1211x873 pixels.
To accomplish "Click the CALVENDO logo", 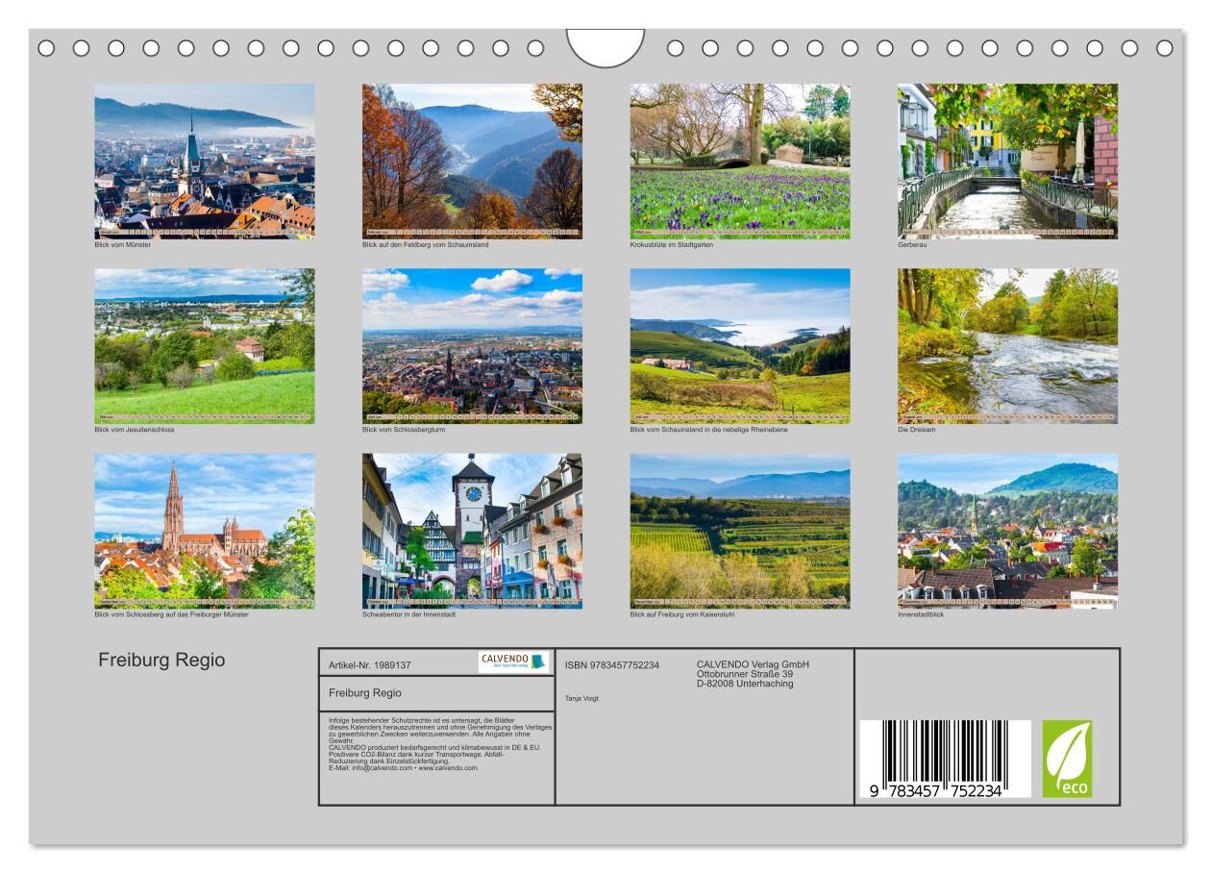I will 512,661.
